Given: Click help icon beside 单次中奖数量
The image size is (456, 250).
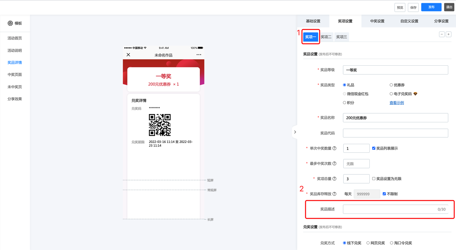Looking at the screenshot, I should point(335,148).
